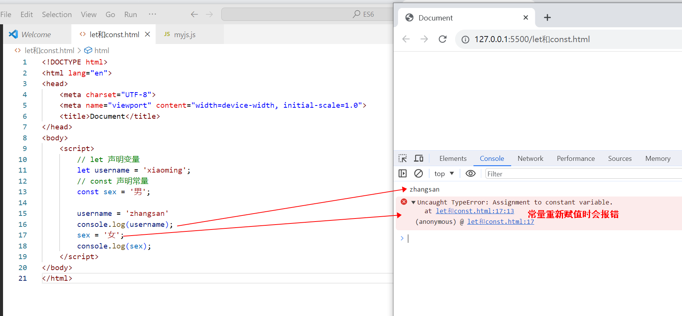Toggle the device toolbar in DevTools
Viewport: 682px width, 316px height.
coord(419,159)
